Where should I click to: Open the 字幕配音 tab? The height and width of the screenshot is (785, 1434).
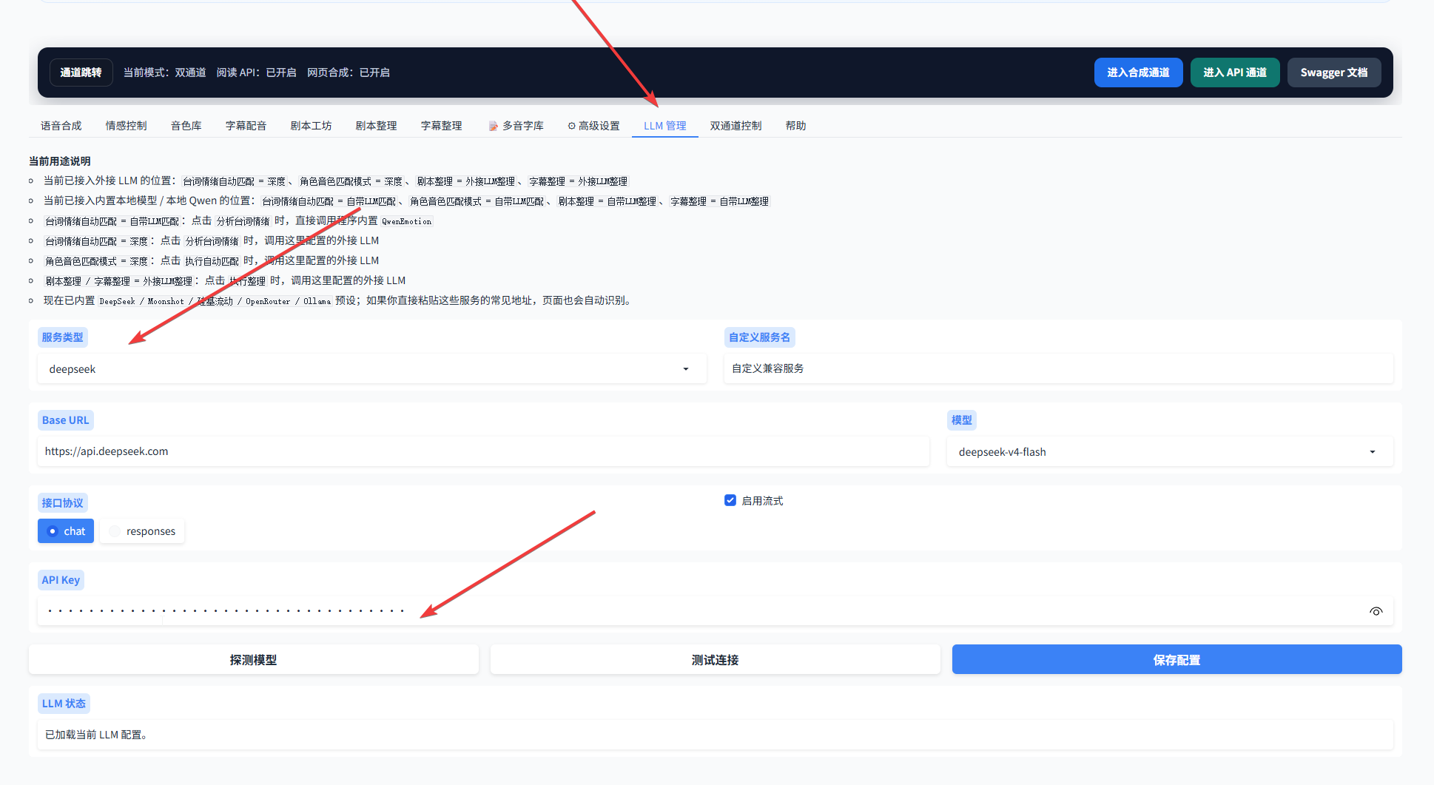246,126
